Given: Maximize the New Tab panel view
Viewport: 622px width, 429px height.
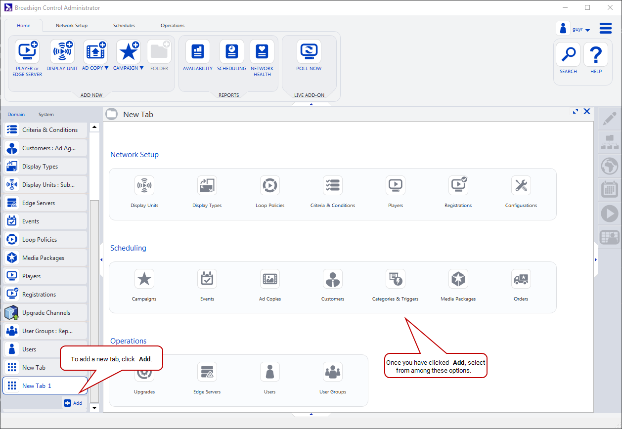Looking at the screenshot, I should tap(576, 111).
